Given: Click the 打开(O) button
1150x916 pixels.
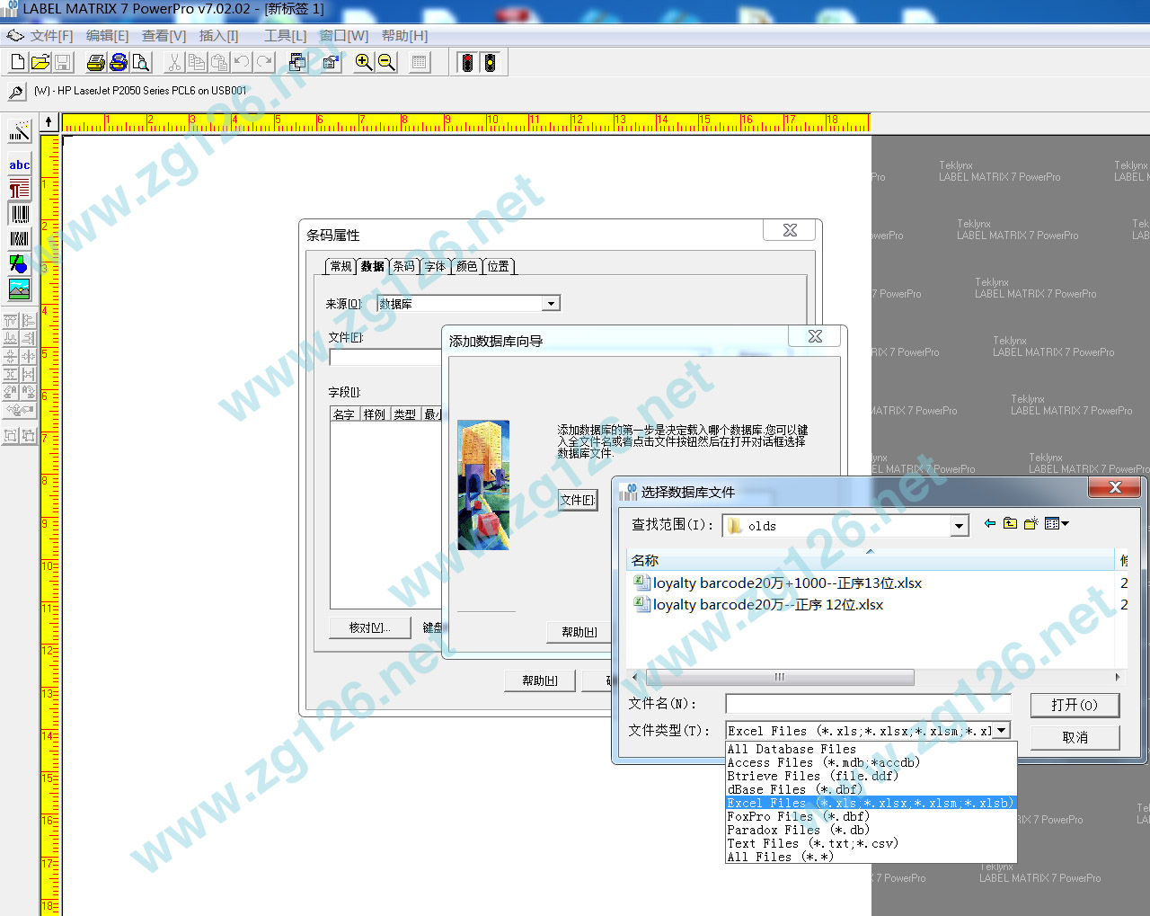Looking at the screenshot, I should coord(1075,705).
